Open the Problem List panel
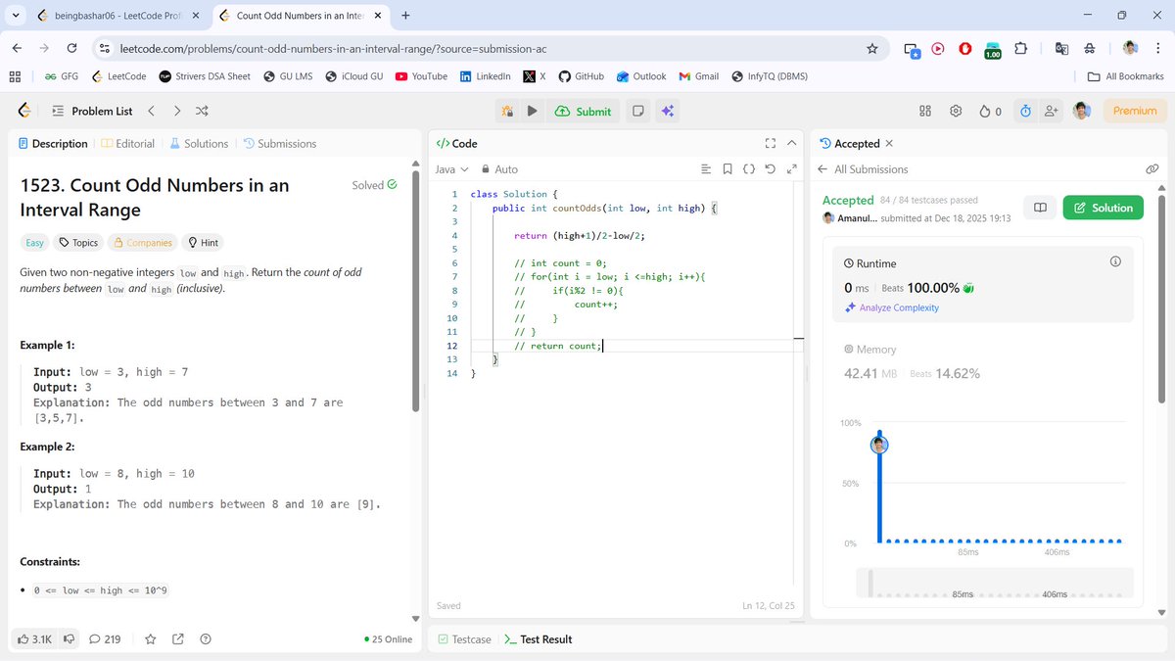 (x=91, y=111)
